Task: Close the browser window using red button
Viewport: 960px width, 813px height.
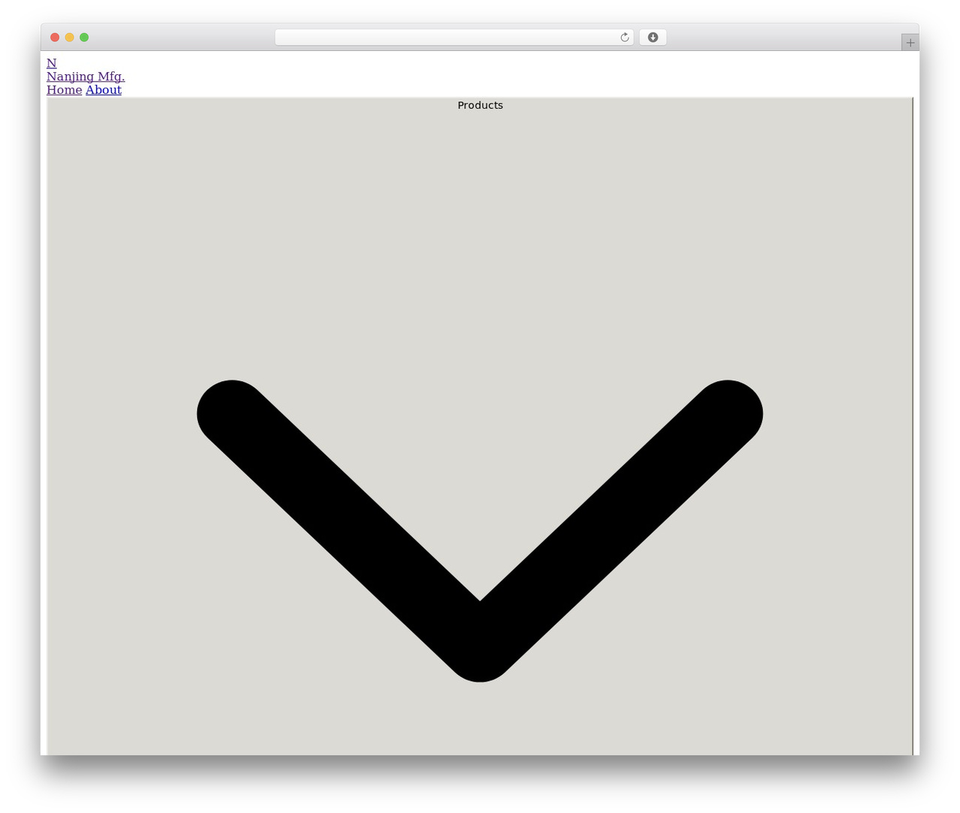Action: (x=55, y=37)
